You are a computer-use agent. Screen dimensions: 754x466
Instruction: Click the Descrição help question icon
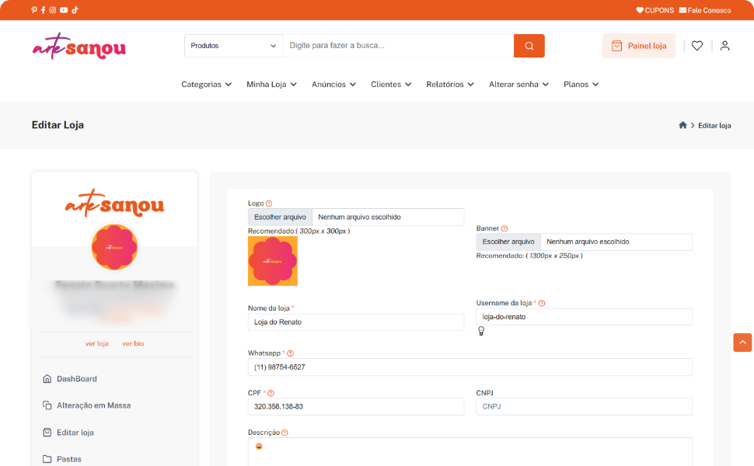pyautogui.click(x=284, y=433)
